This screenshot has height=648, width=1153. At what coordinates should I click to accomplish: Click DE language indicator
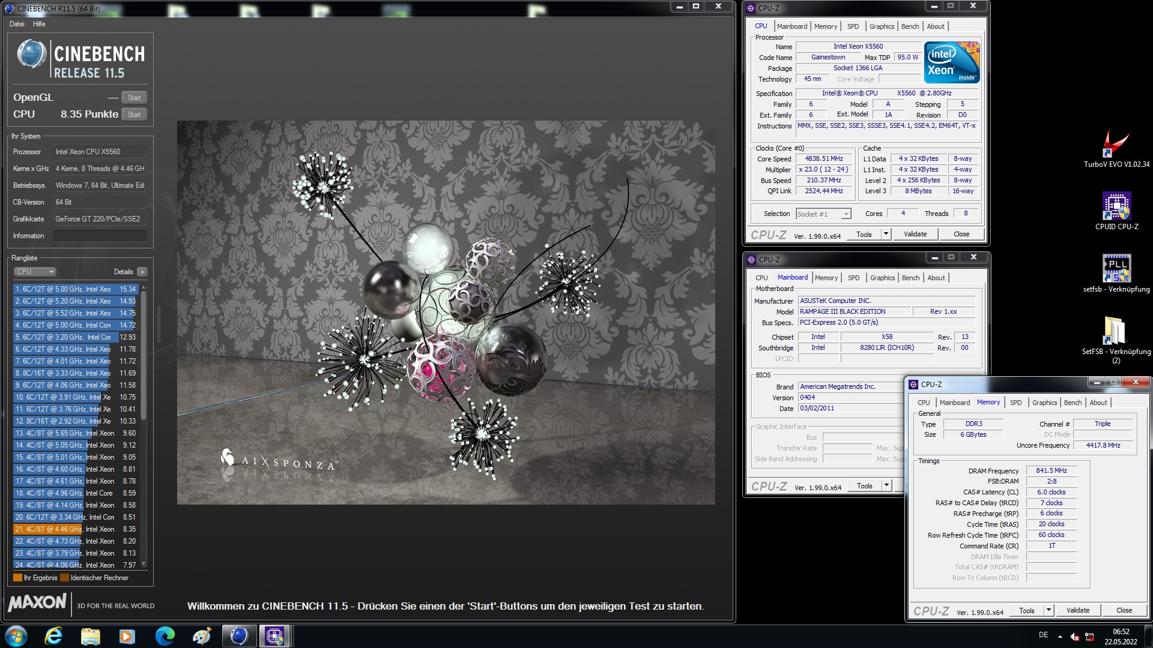1044,635
